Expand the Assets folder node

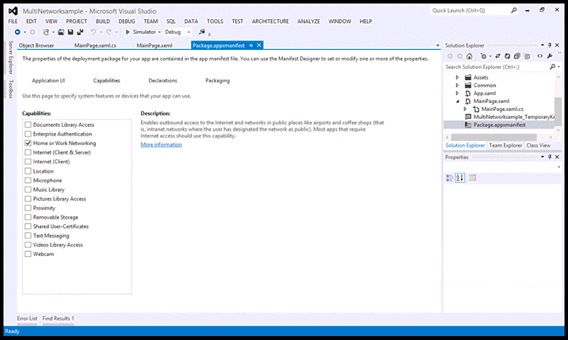[x=457, y=78]
